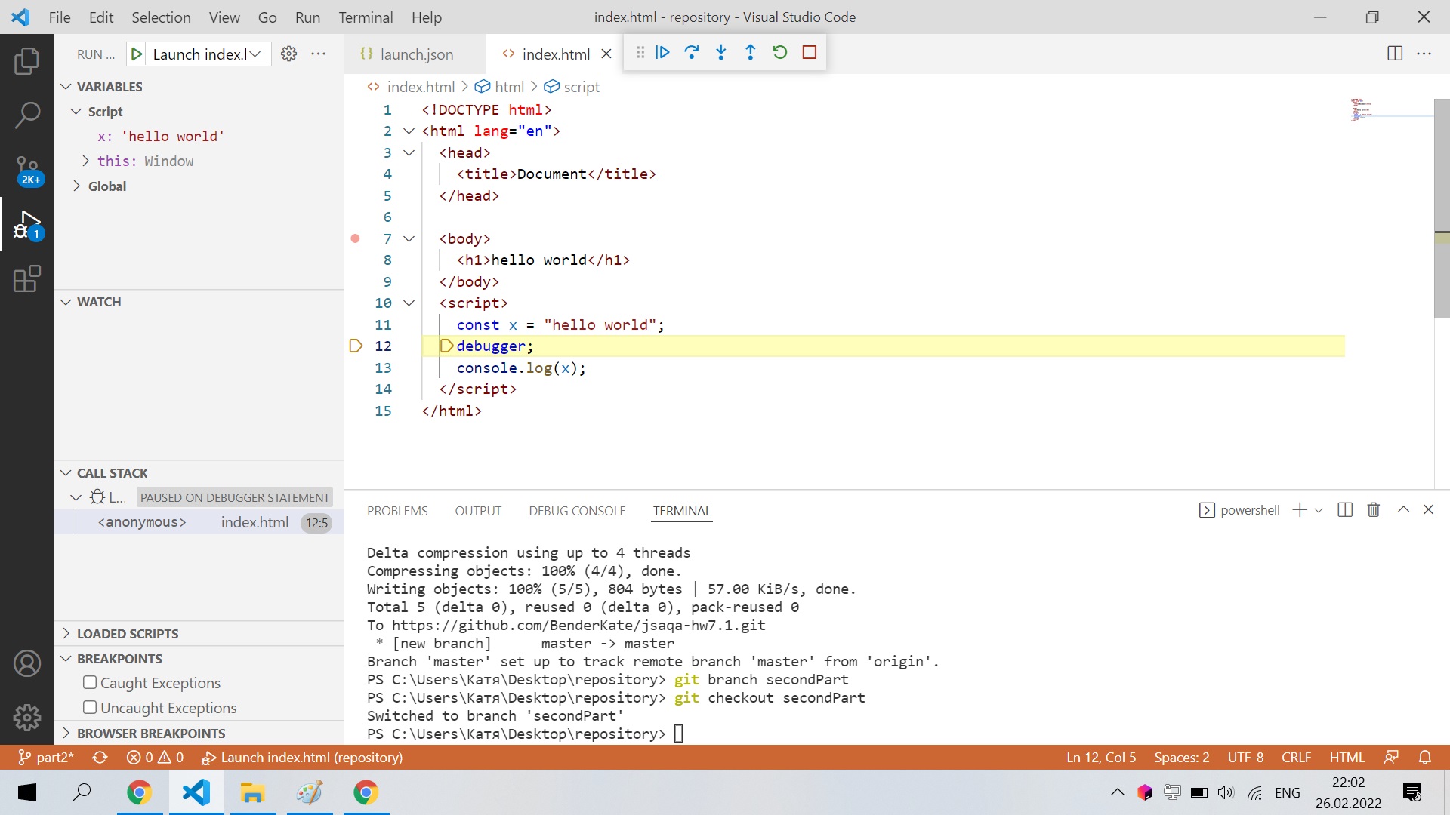Image resolution: width=1450 pixels, height=815 pixels.
Task: Click part2* branch in status bar
Action: pos(46,758)
